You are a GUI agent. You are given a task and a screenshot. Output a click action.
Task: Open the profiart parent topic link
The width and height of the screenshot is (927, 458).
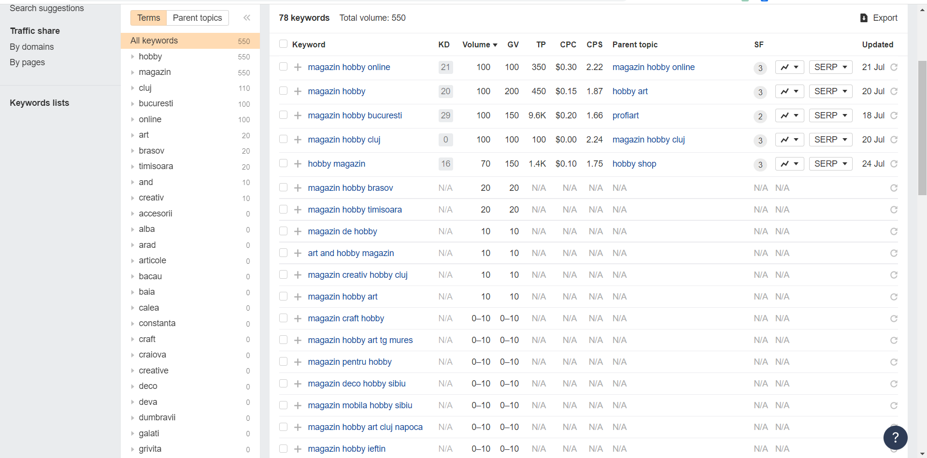pos(626,115)
